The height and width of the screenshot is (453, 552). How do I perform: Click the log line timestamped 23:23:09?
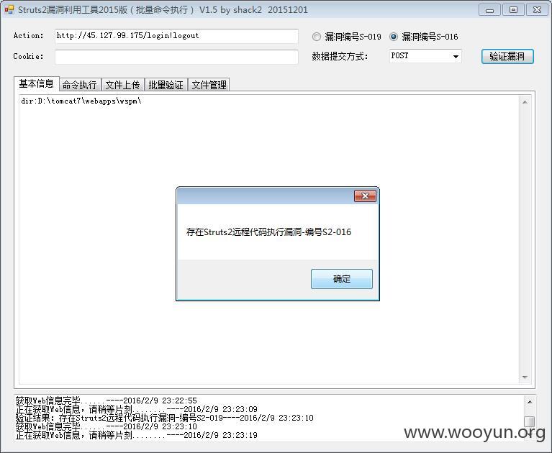(x=137, y=409)
